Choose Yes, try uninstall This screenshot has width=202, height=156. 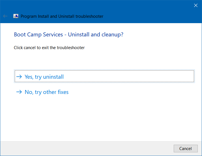pyautogui.click(x=44, y=77)
